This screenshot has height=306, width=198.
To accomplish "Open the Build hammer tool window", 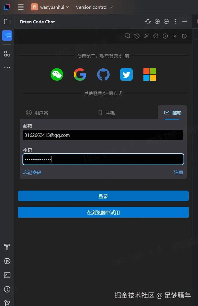I will click(x=7, y=247).
